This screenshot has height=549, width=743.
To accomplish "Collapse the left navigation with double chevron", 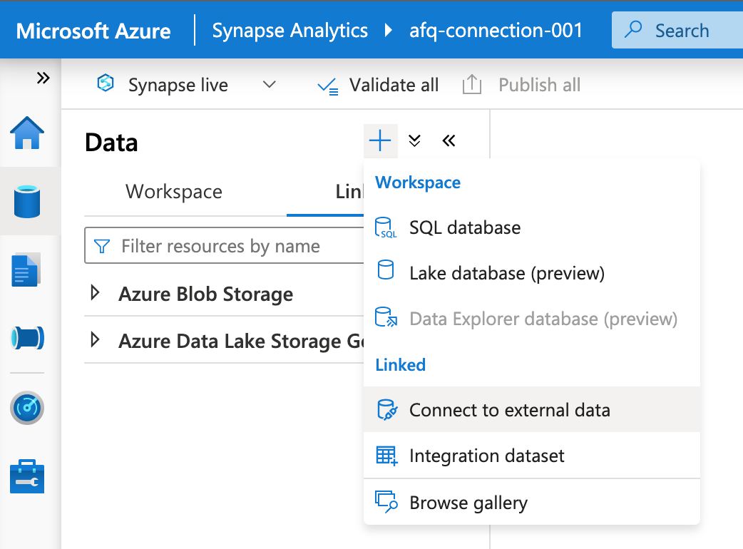I will point(43,78).
